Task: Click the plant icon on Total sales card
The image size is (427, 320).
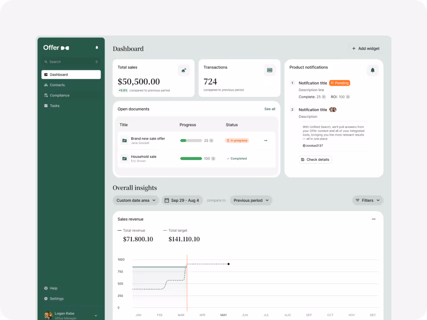Action: tap(184, 70)
